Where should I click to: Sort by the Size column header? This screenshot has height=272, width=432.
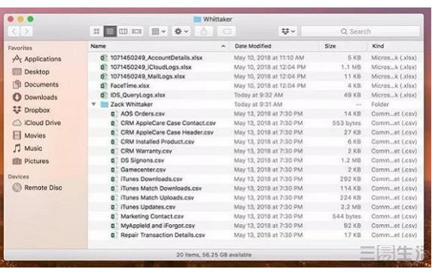click(x=343, y=46)
